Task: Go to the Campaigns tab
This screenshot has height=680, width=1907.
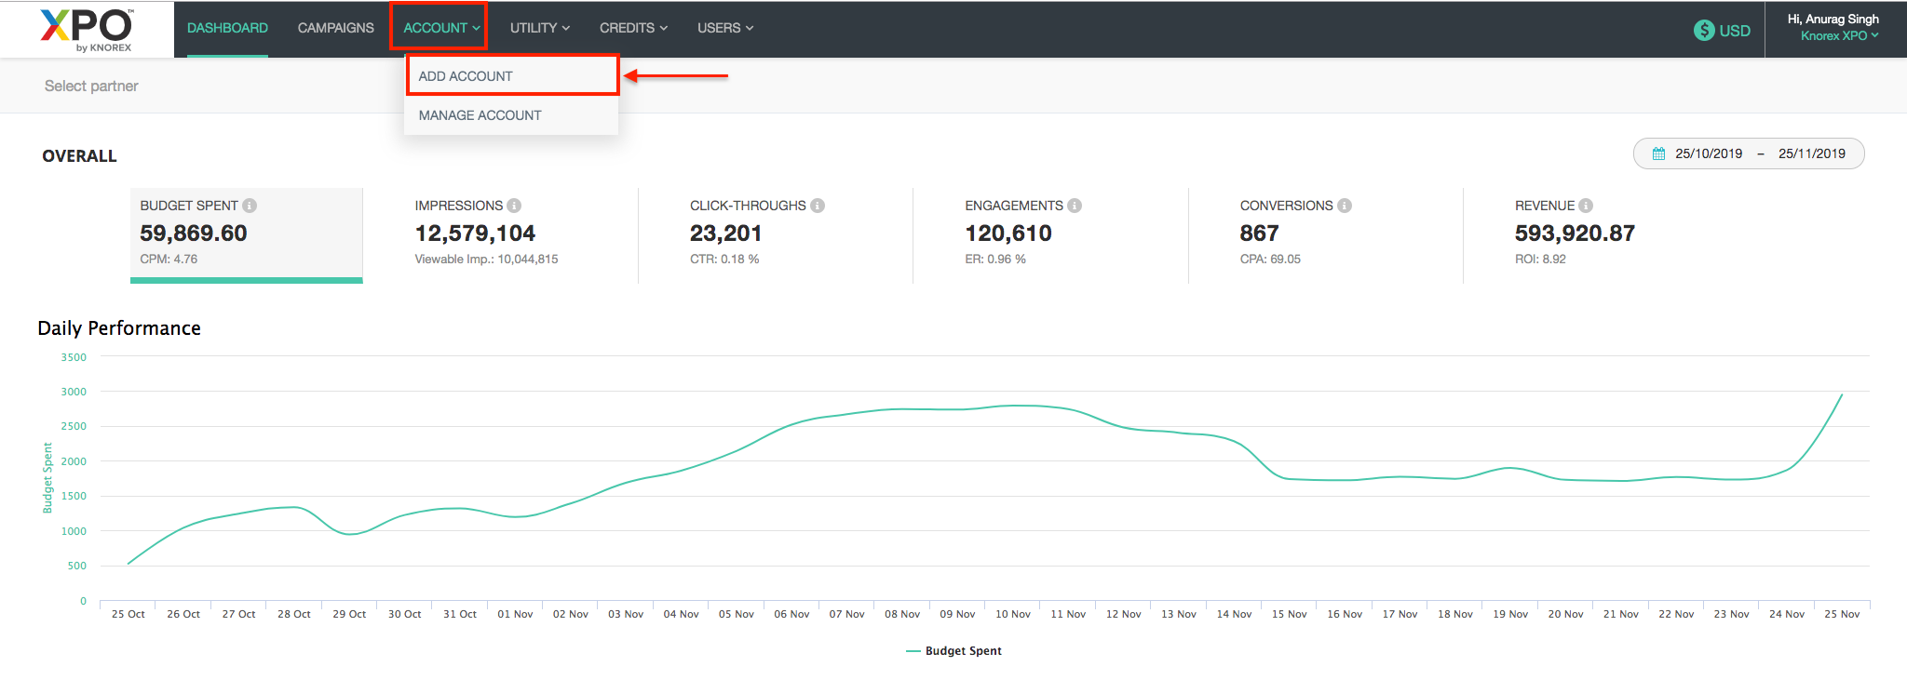Action: tap(335, 28)
